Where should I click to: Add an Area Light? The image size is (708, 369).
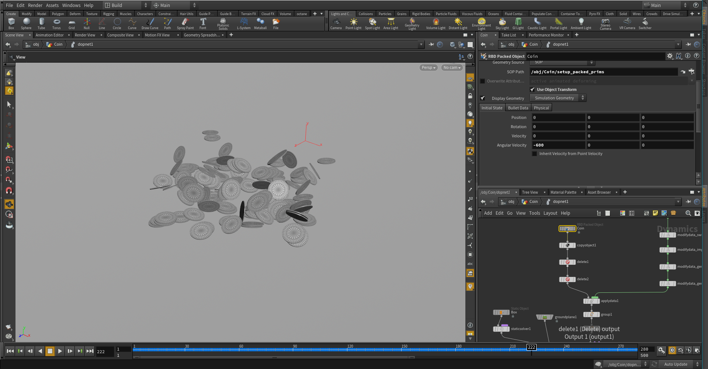point(391,24)
